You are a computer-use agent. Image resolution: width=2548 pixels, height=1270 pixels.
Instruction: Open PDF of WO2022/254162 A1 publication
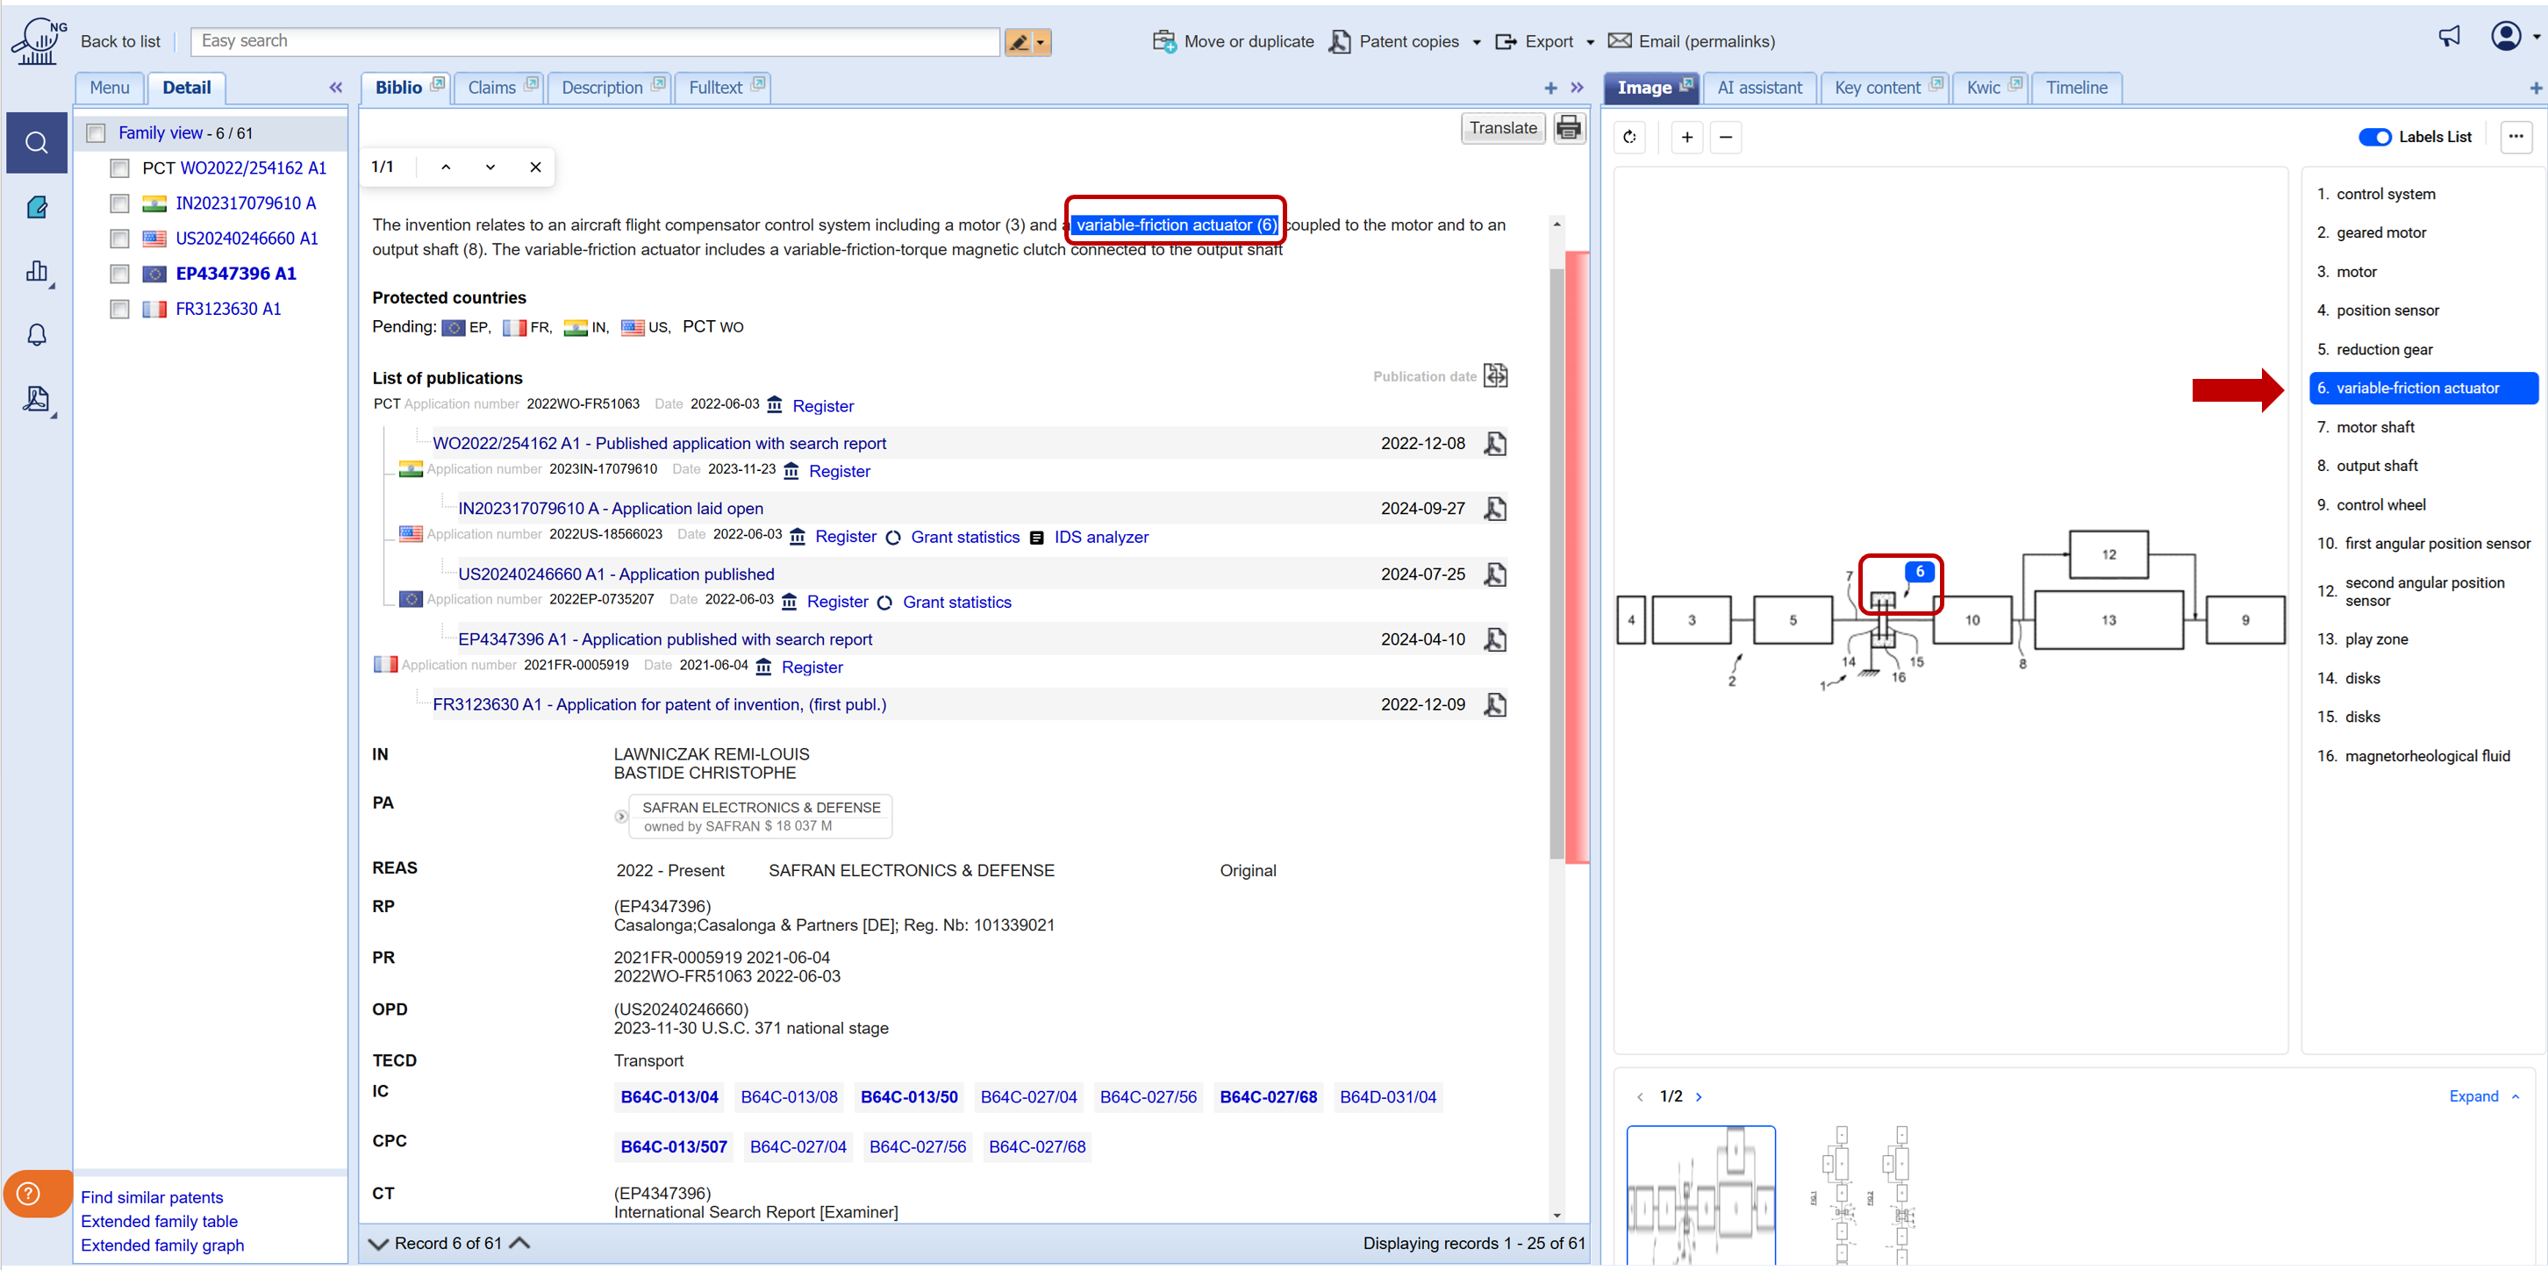1494,443
